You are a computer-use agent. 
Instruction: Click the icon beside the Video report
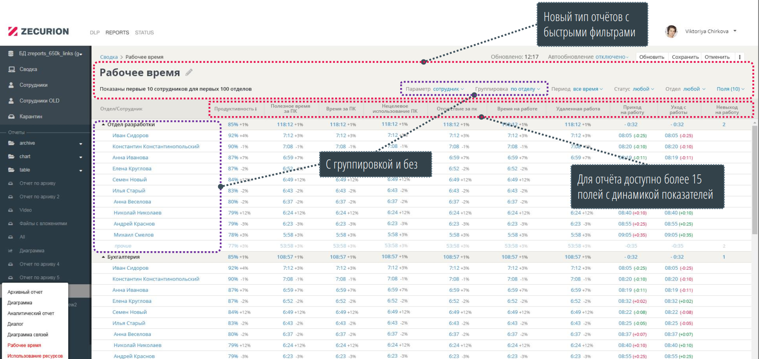click(x=11, y=210)
